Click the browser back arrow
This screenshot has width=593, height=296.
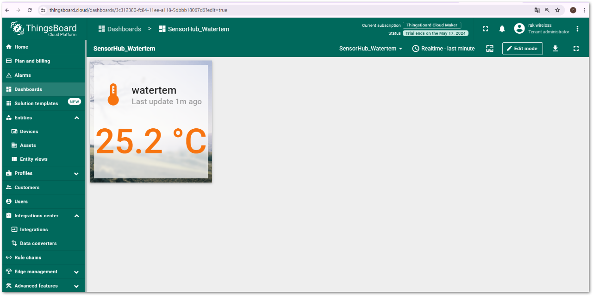click(7, 10)
